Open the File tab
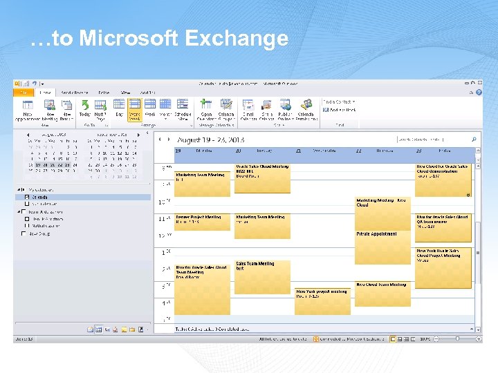Screen dimensions: 498x373 (24, 93)
